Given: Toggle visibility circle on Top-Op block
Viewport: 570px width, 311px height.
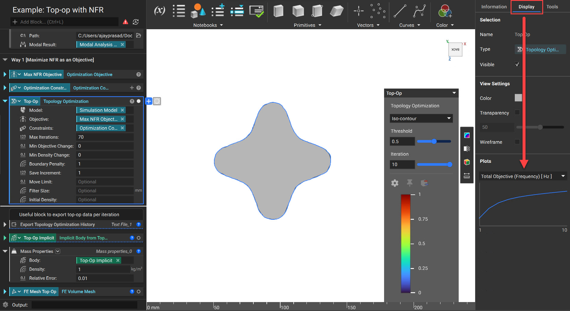Looking at the screenshot, I should point(138,101).
